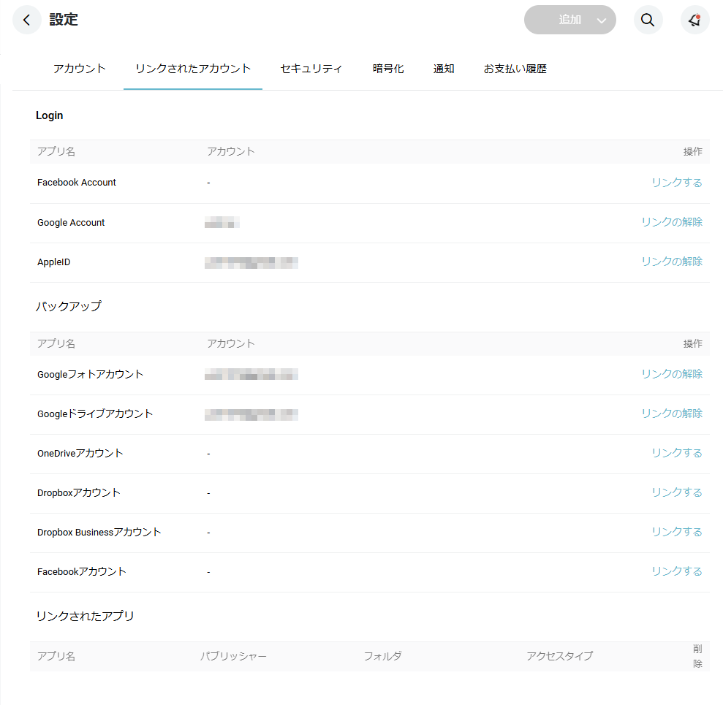Switch to the アカウント tab

[x=80, y=69]
